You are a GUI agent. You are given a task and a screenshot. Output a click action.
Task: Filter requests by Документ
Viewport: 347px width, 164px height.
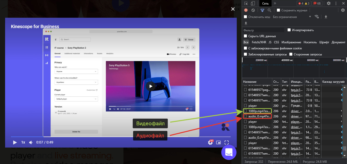(x=339, y=42)
